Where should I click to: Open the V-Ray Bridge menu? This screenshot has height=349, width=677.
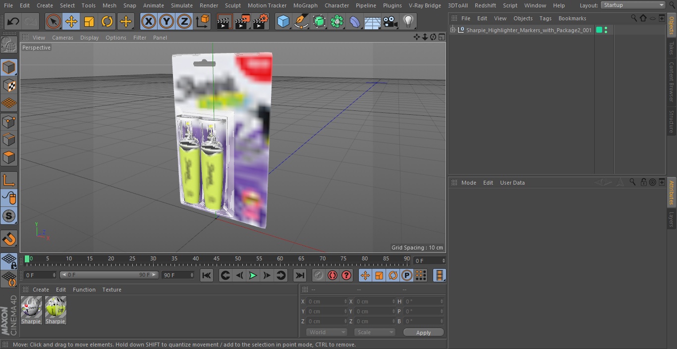[425, 5]
